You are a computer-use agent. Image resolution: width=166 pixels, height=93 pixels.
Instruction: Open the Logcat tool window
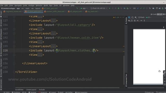coord(52,92)
